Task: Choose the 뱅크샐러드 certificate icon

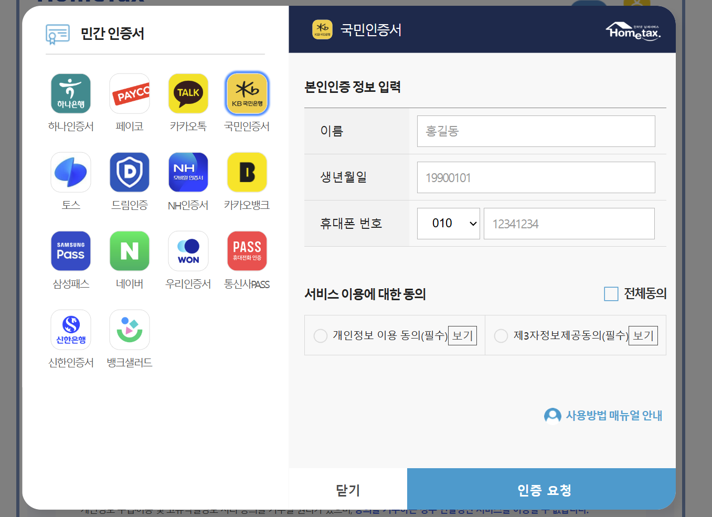Action: click(130, 330)
